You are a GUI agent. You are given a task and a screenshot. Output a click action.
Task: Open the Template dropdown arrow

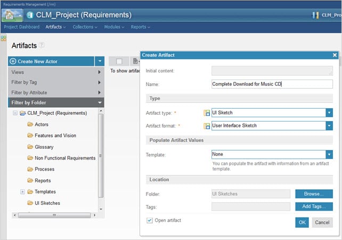tap(329, 154)
